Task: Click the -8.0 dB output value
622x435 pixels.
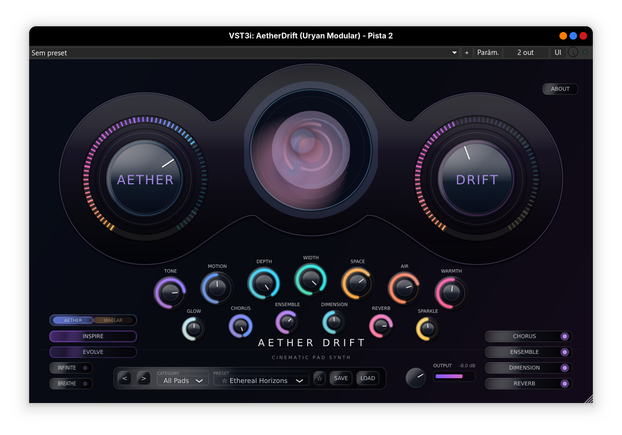Action: pos(467,366)
